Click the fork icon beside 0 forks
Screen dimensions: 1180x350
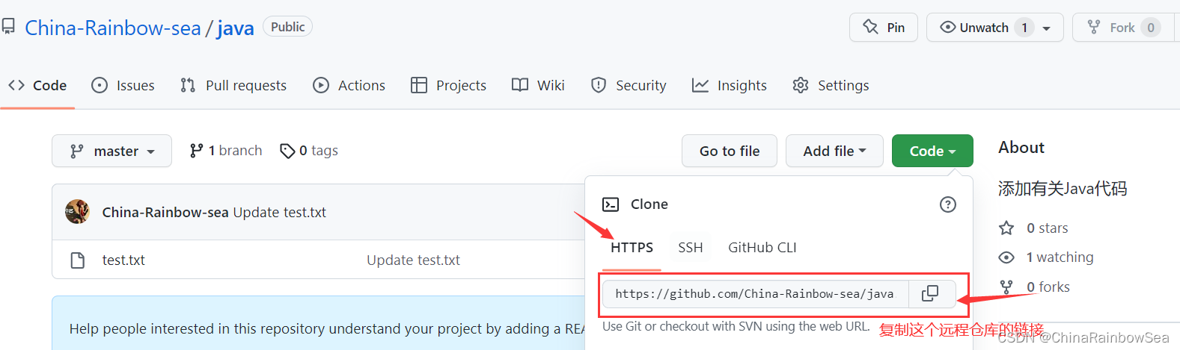(1007, 287)
